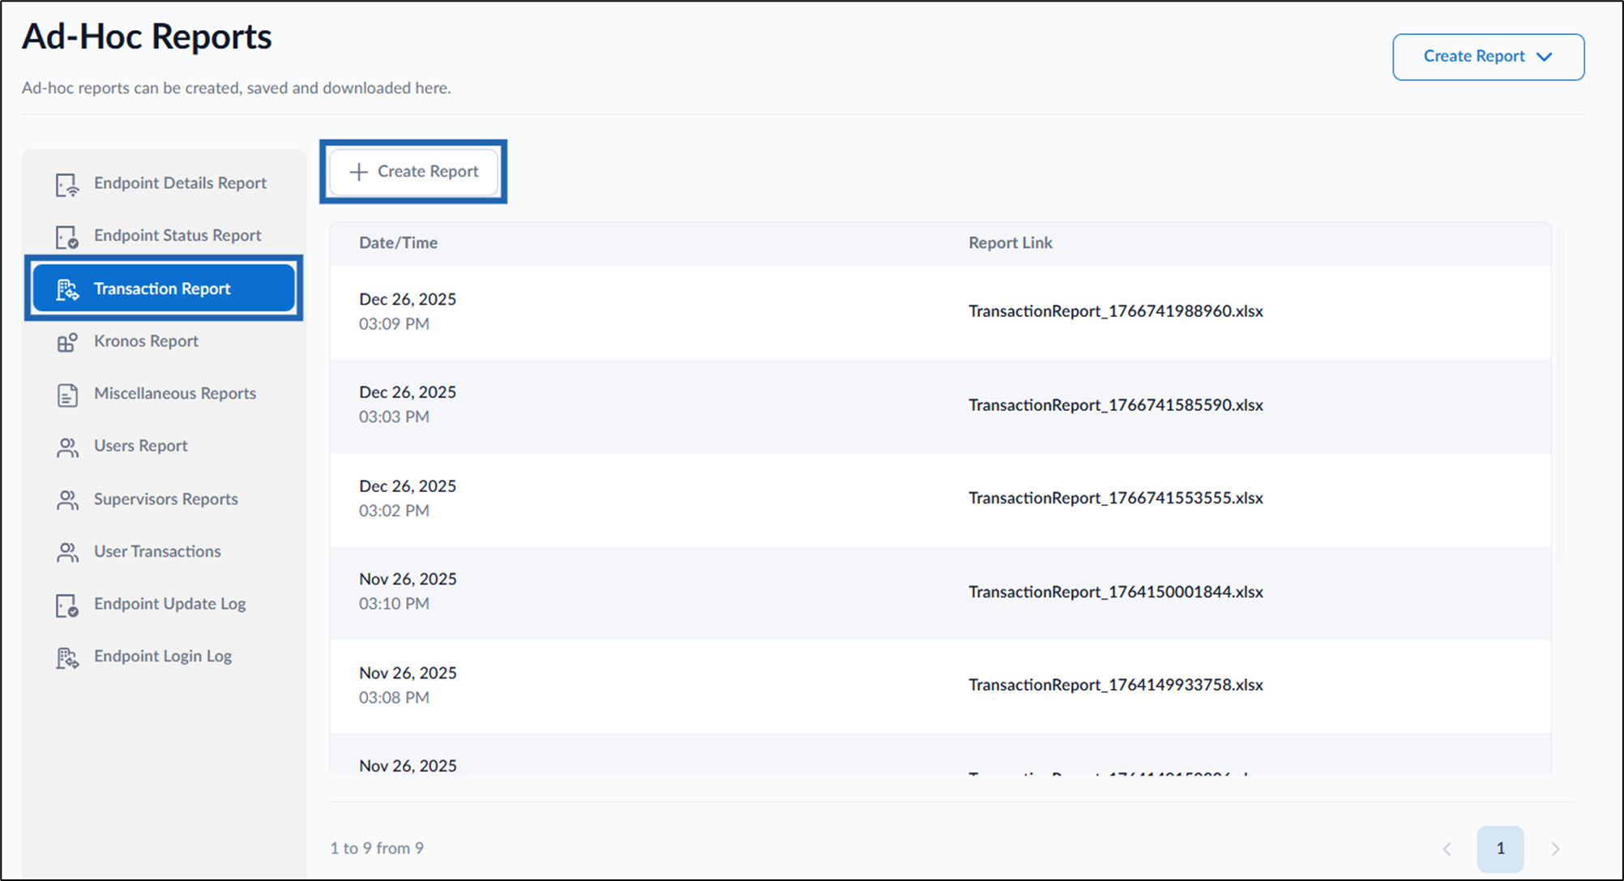Click the User Transactions people icon
1624x881 pixels.
[67, 552]
